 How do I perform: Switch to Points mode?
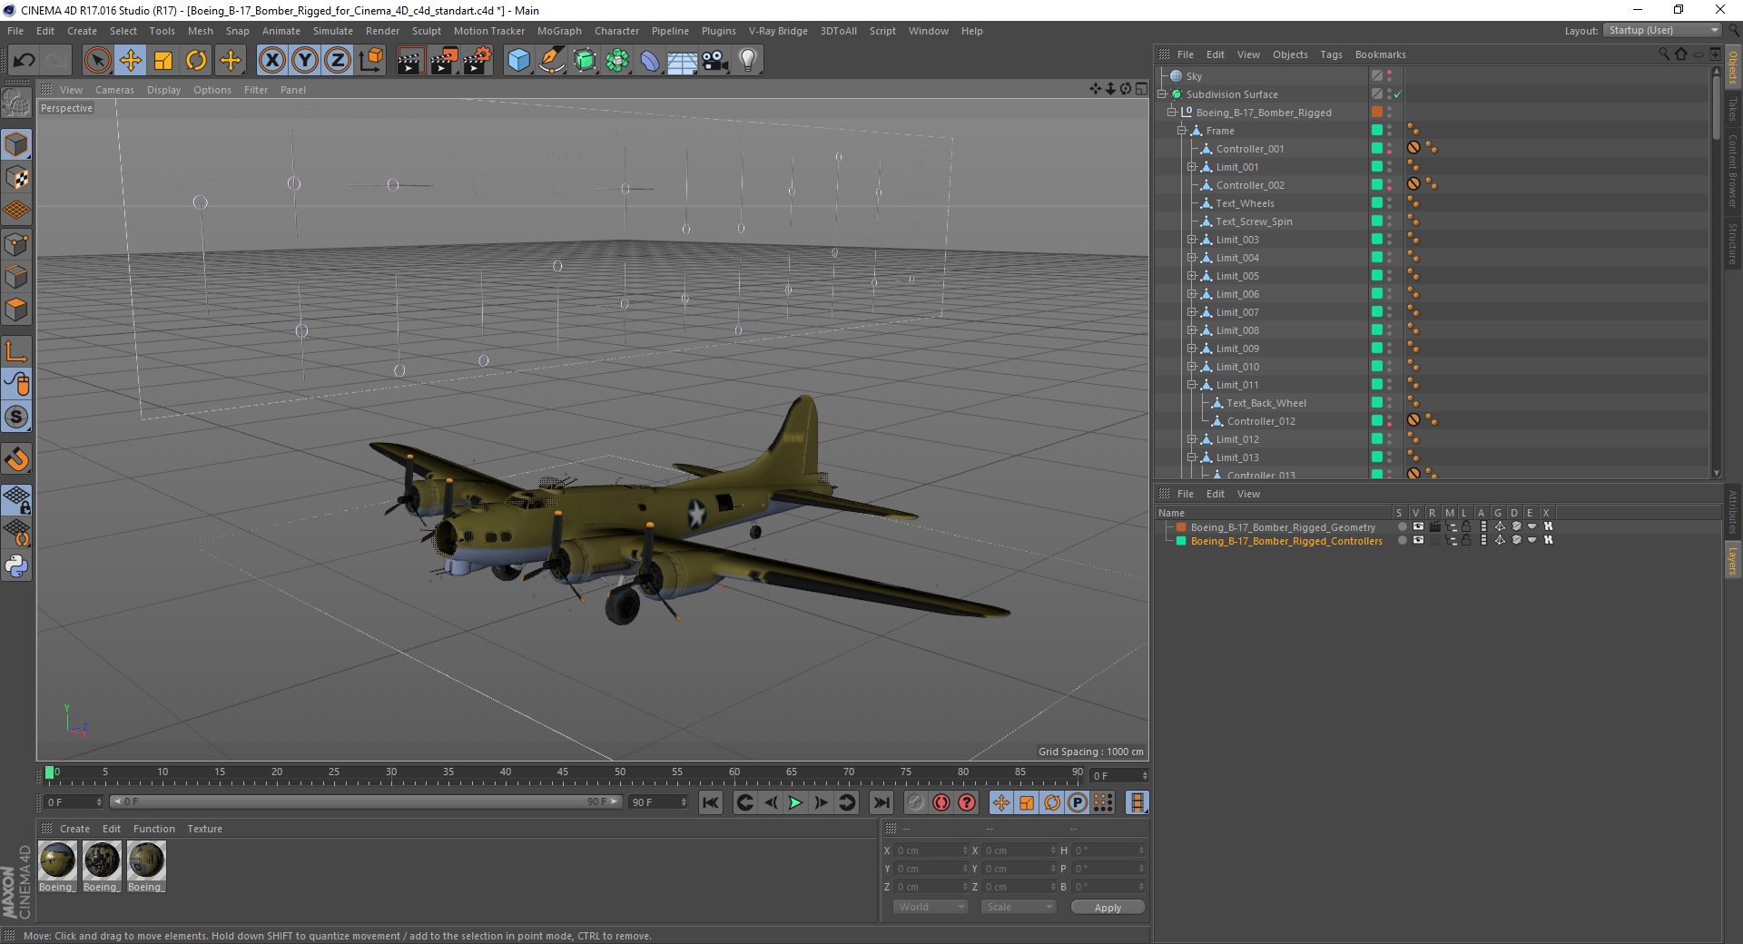(16, 244)
